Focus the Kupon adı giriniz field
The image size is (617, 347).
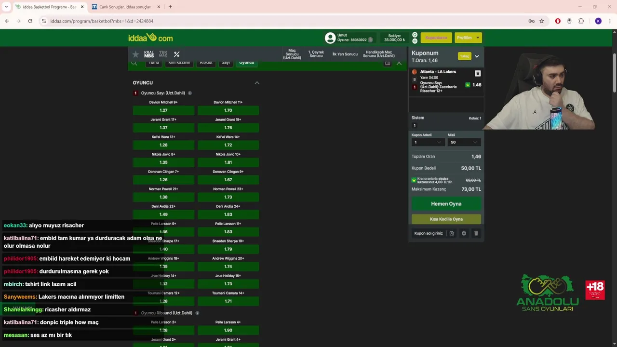[429, 233]
